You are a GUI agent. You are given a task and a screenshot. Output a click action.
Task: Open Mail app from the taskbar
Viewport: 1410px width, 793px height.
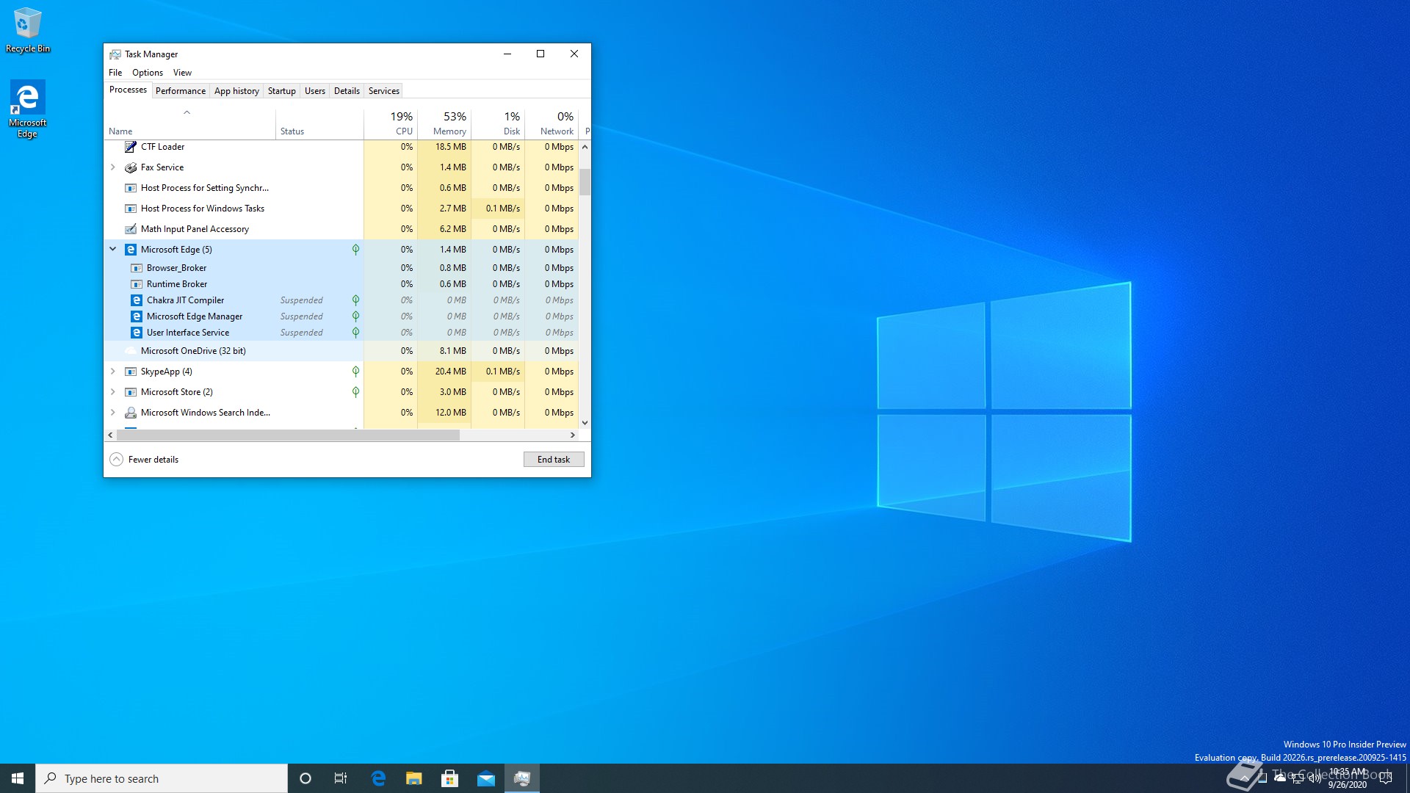(486, 778)
